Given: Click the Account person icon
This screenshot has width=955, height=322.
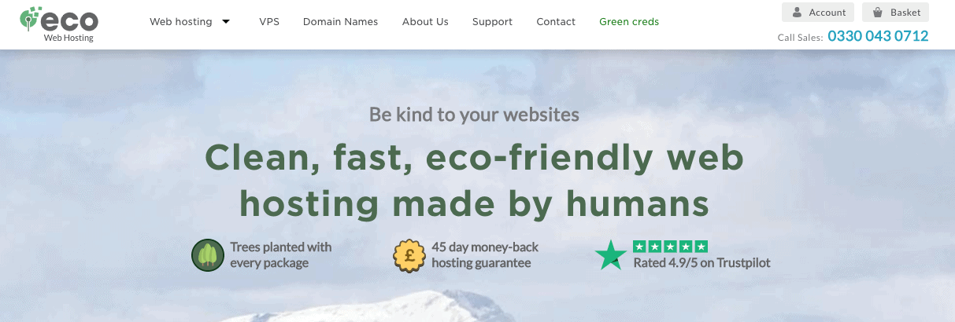Looking at the screenshot, I should pos(798,13).
